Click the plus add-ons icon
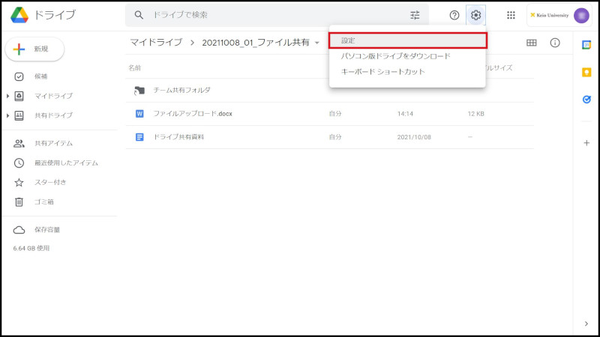Viewport: 600px width, 337px height. pyautogui.click(x=586, y=143)
